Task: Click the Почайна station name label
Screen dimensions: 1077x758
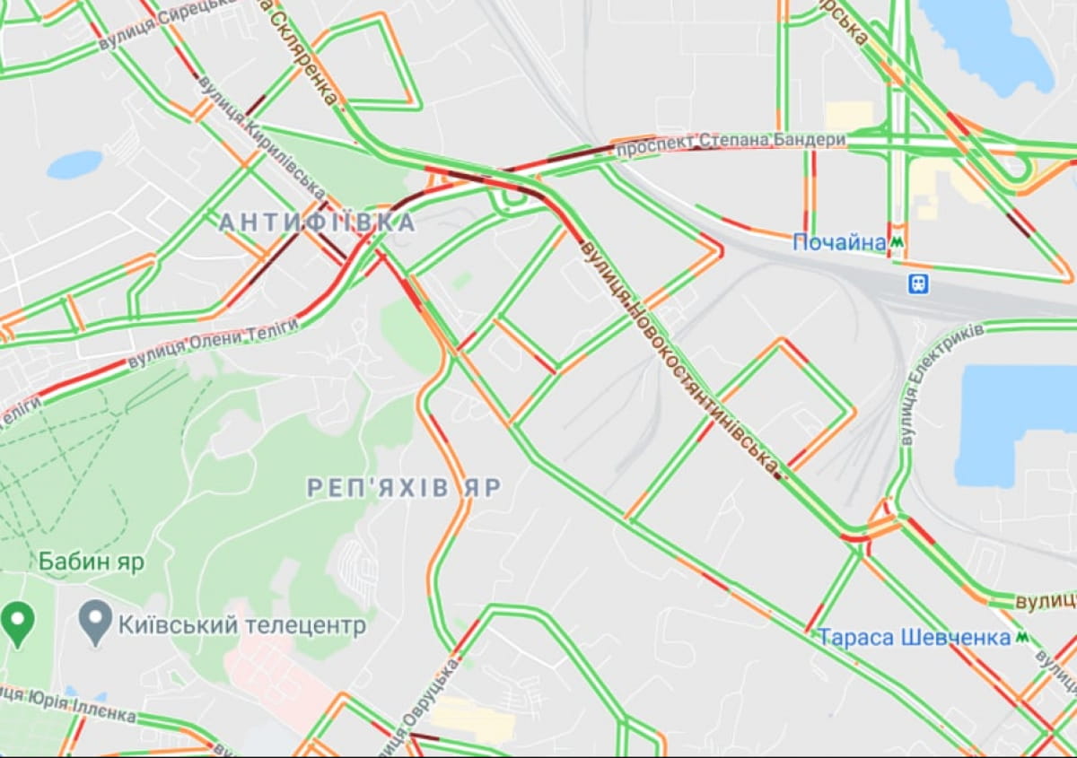Action: [x=839, y=242]
